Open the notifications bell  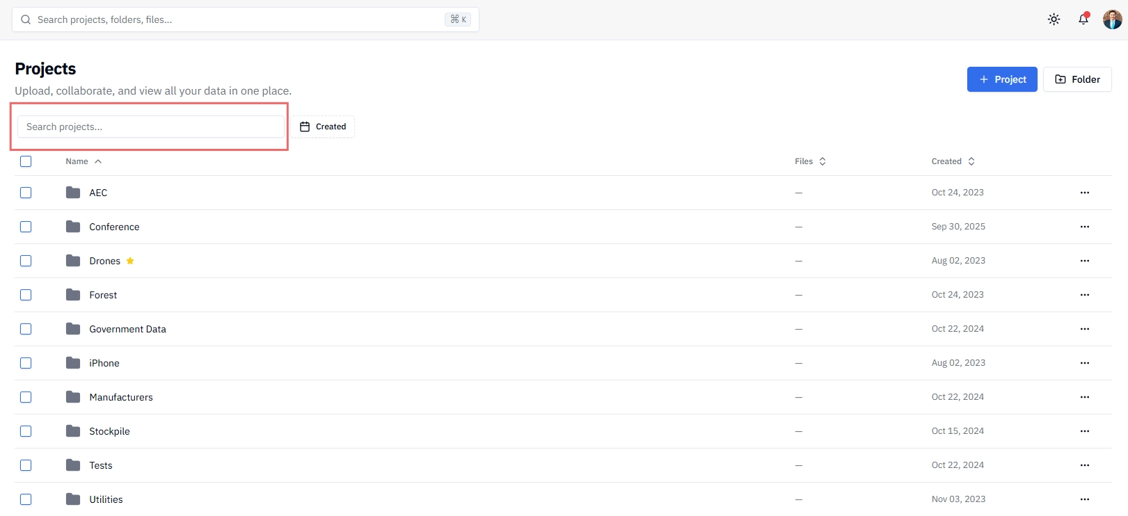[1083, 19]
